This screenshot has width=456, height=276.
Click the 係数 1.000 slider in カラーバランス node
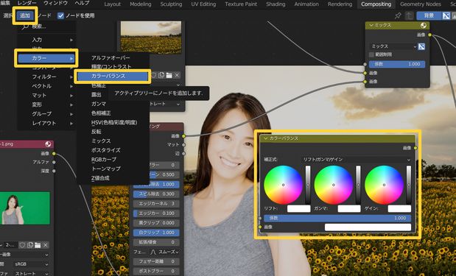click(x=337, y=218)
